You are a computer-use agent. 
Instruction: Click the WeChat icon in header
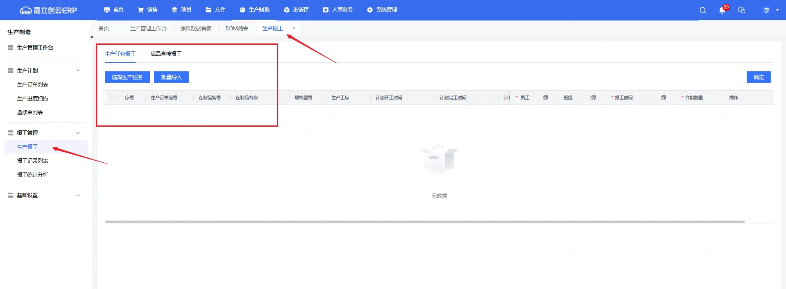click(x=741, y=10)
